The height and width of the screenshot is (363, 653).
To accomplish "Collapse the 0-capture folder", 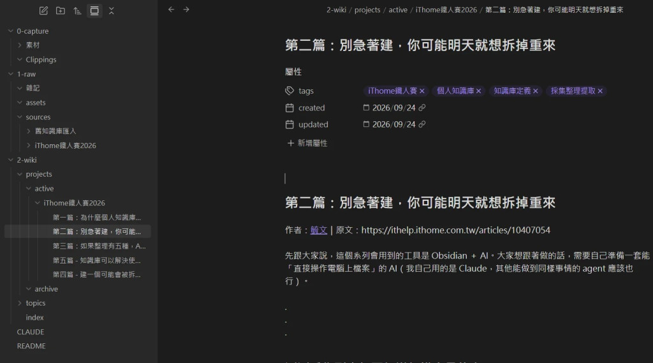I will [11, 31].
